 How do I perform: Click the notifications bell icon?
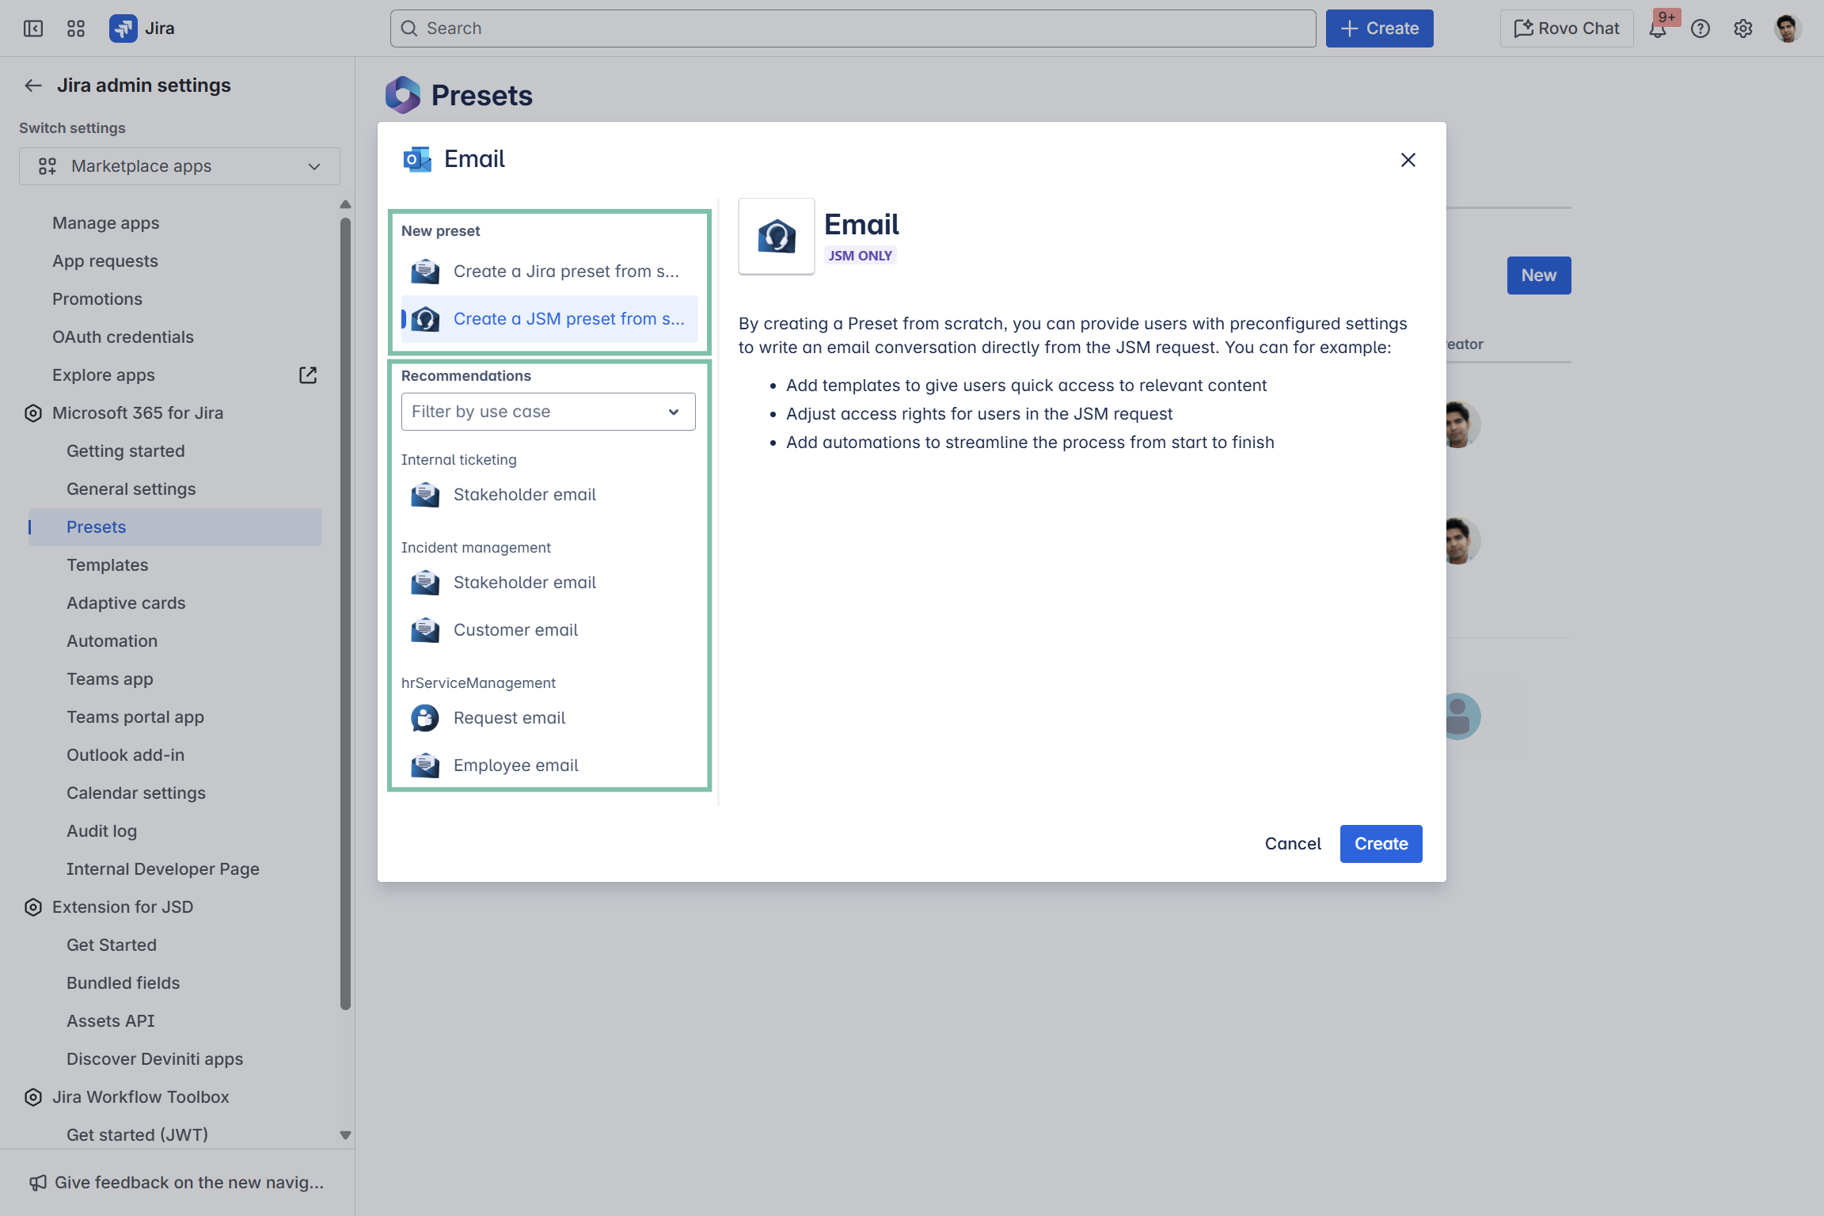[x=1657, y=29]
